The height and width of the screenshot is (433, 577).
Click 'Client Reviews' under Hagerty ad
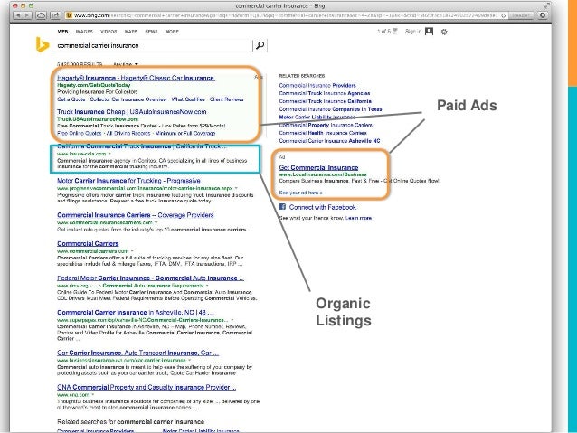[x=226, y=99]
